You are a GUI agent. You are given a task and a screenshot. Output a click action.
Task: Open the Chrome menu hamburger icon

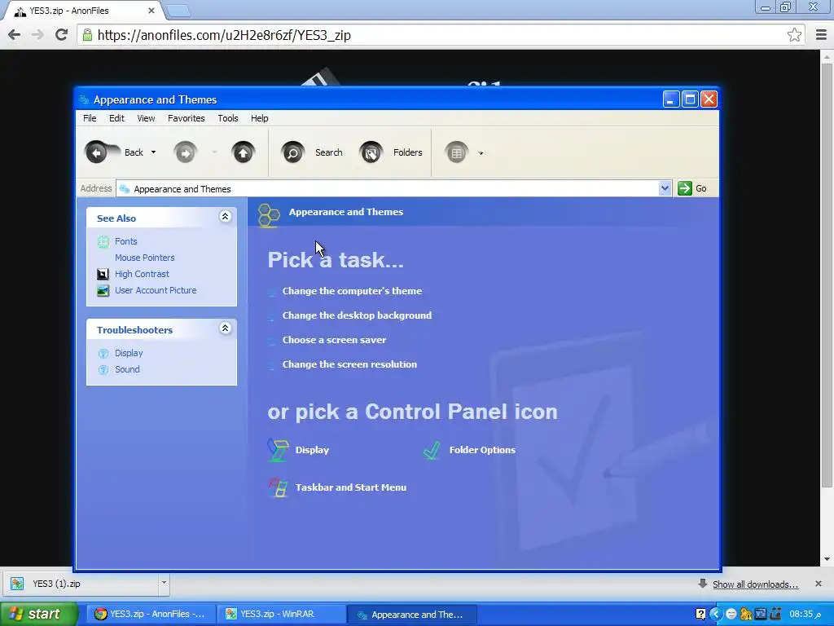821,35
